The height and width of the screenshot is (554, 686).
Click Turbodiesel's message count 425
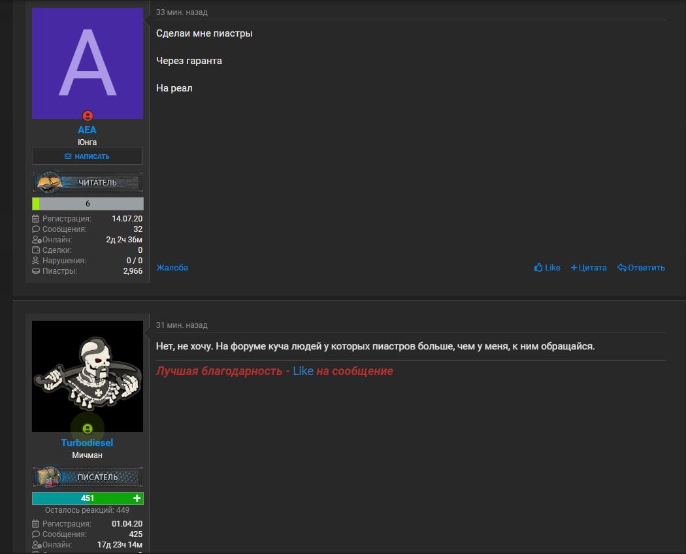tap(136, 534)
